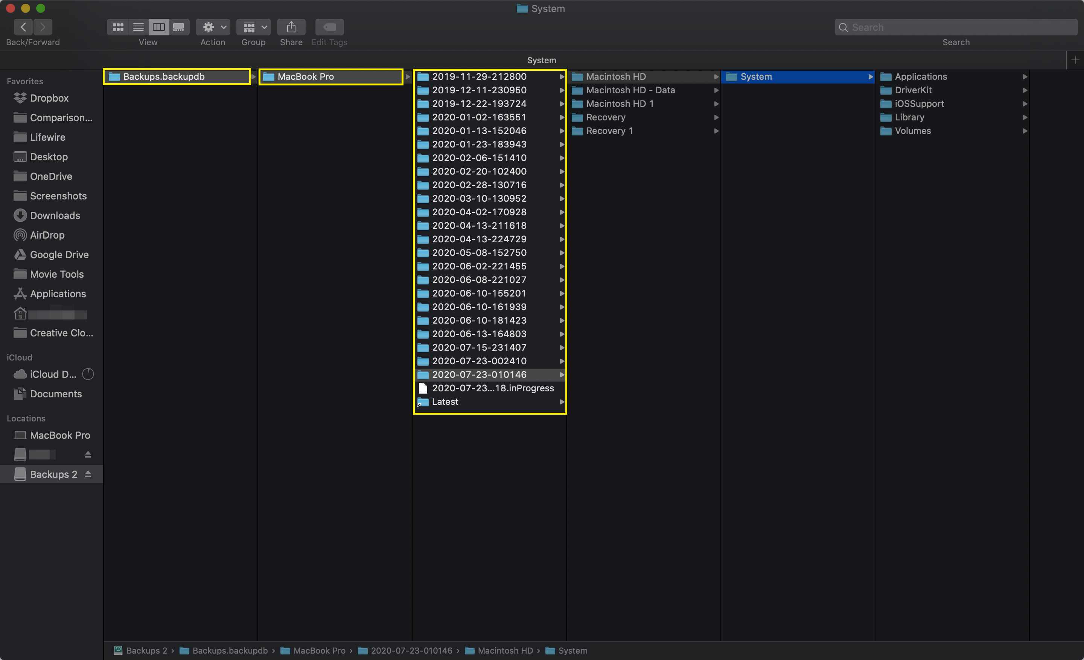Select backup folder 2020-07-23-002410
Viewport: 1084px width, 660px height.
coord(490,361)
